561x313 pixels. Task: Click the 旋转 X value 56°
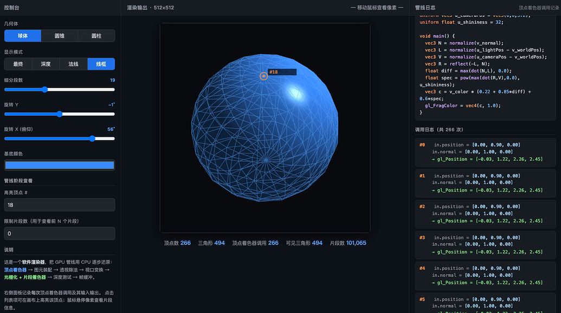coord(111,129)
